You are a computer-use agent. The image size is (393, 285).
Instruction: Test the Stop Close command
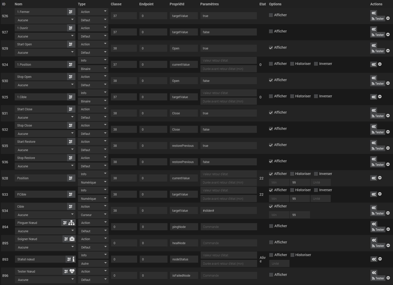pos(378,132)
